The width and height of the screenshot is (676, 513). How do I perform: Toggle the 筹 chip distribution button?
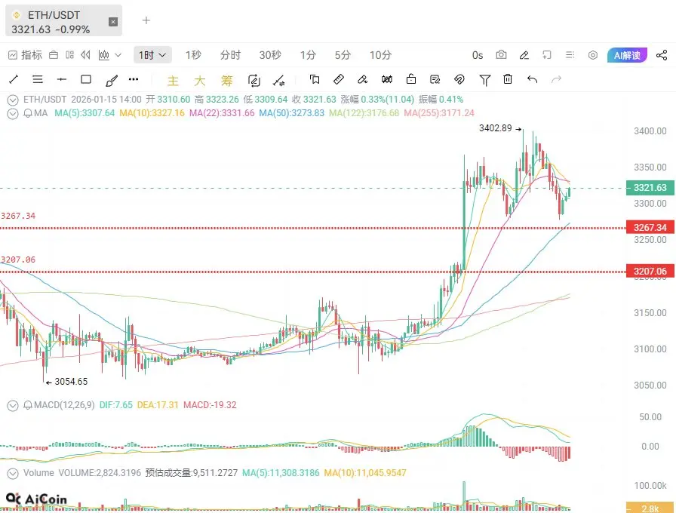click(x=227, y=81)
